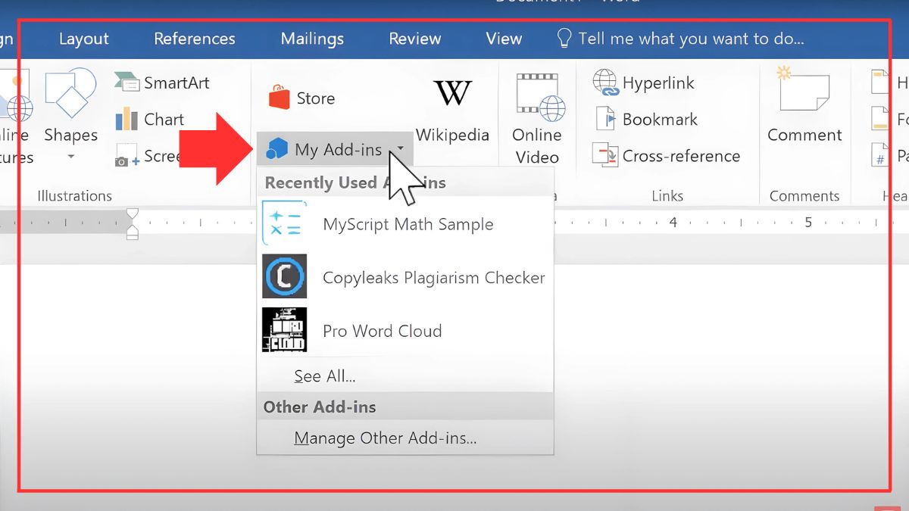The height and width of the screenshot is (511, 909).
Task: Click the Screenshot camera icon
Action: [x=126, y=156]
